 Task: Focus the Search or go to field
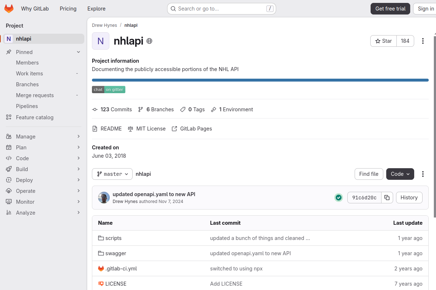[222, 9]
